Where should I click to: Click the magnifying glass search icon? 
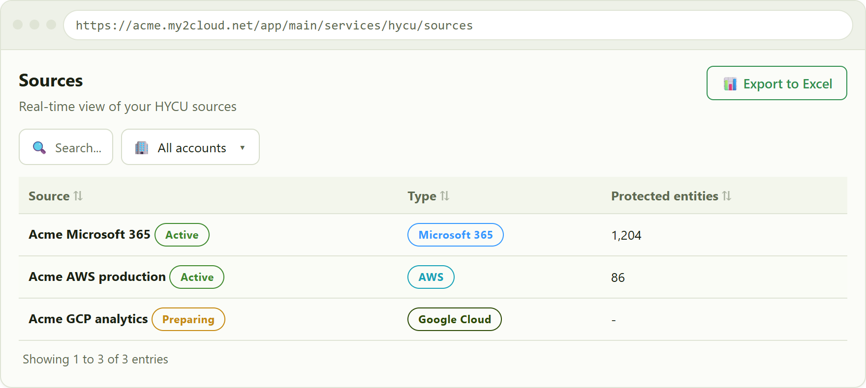pyautogui.click(x=39, y=147)
